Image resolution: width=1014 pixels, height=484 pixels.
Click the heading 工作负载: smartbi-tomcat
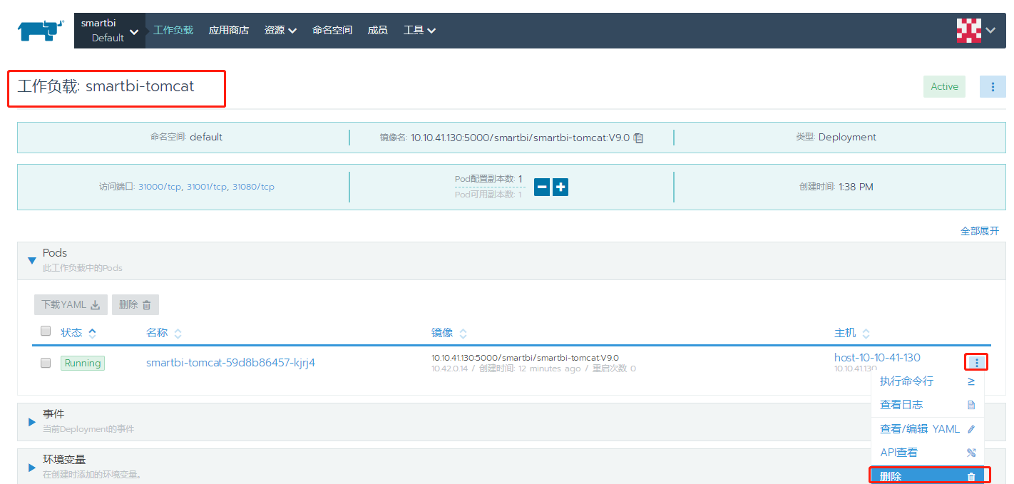tap(106, 87)
